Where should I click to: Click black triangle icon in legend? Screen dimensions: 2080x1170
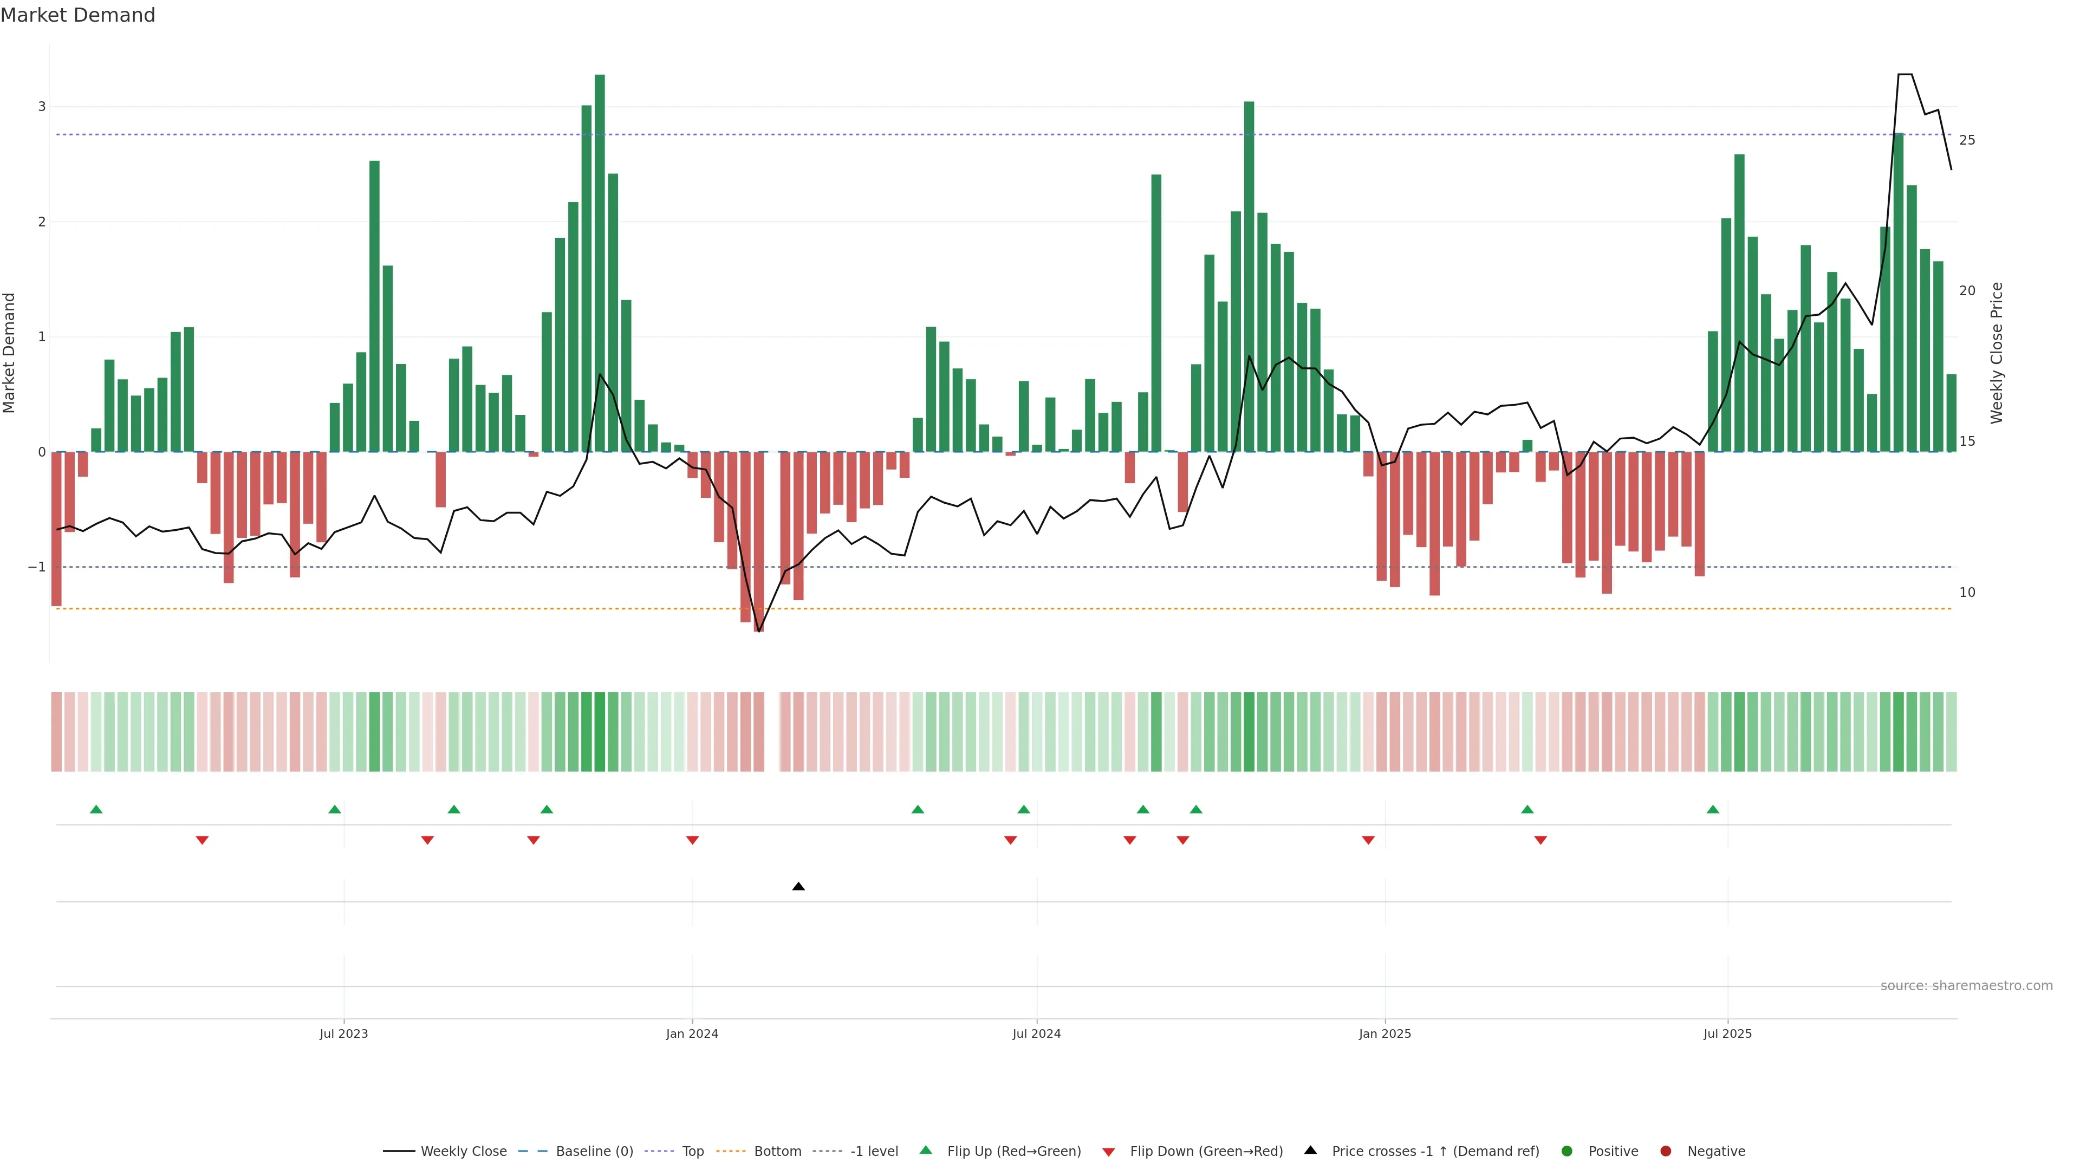coord(1310,1150)
